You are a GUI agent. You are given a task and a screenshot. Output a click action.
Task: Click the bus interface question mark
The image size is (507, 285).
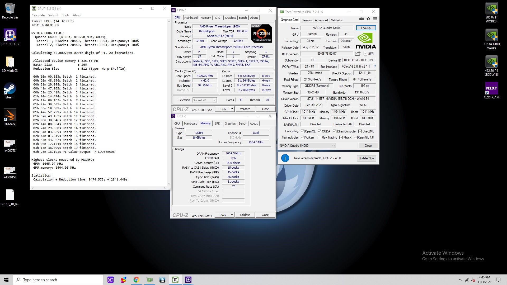tap(375, 66)
